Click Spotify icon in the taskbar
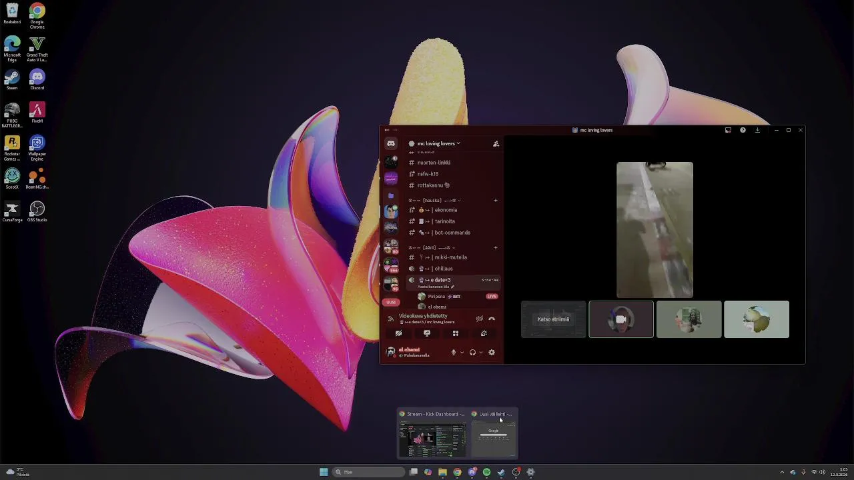This screenshot has width=854, height=480. coord(486,472)
